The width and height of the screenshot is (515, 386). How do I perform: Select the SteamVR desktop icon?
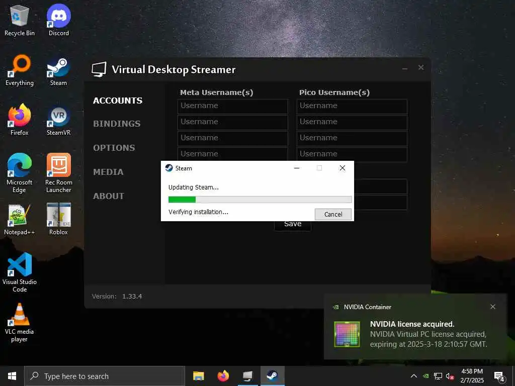pos(58,120)
